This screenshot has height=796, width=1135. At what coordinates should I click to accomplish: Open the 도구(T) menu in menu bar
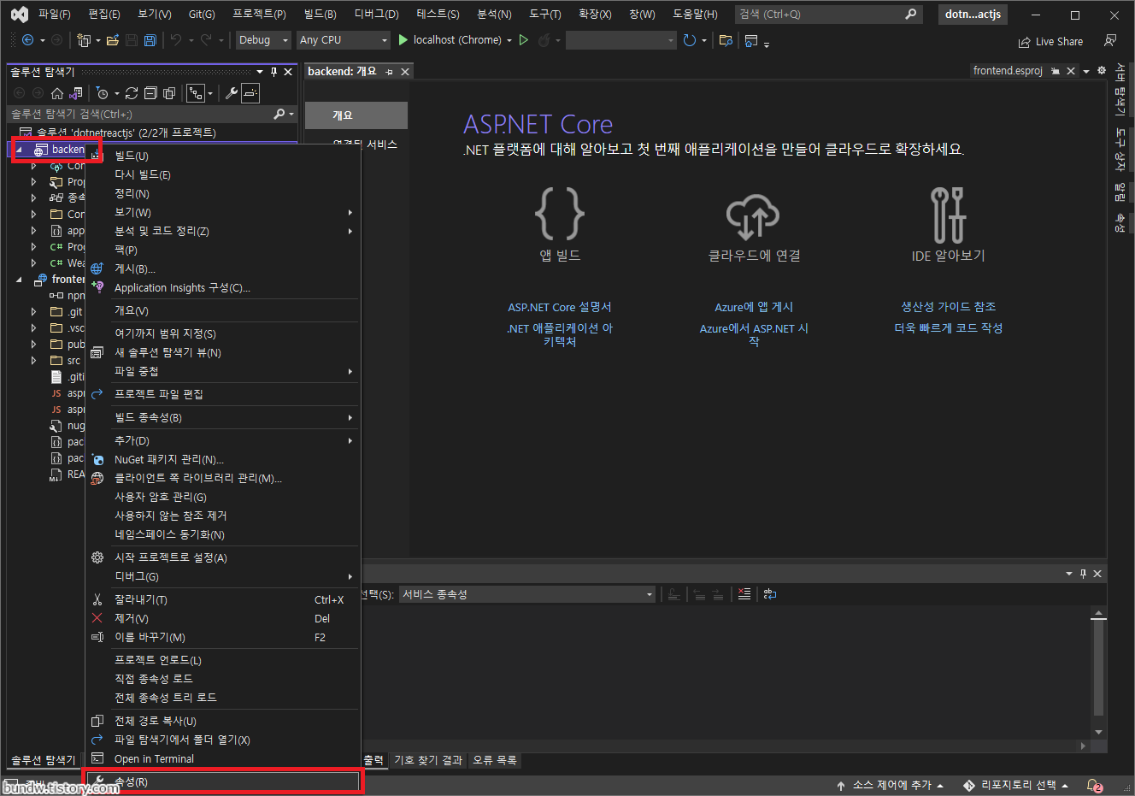pos(544,15)
